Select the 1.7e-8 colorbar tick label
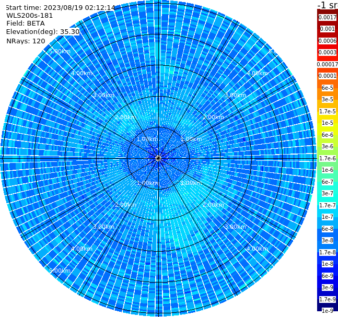 pyautogui.click(x=328, y=252)
